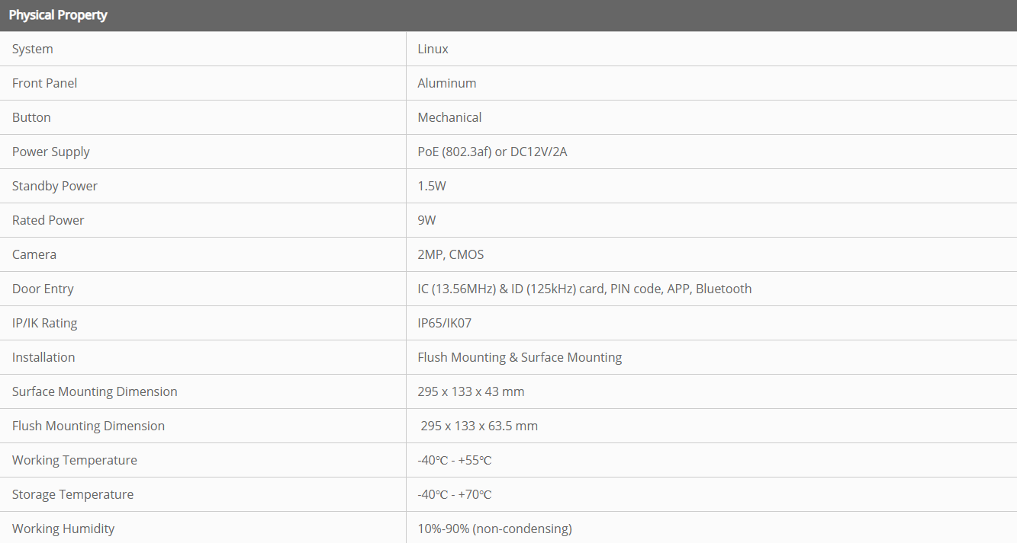Click the Standby Power 1.5W value
Image resolution: width=1017 pixels, height=543 pixels.
point(431,186)
